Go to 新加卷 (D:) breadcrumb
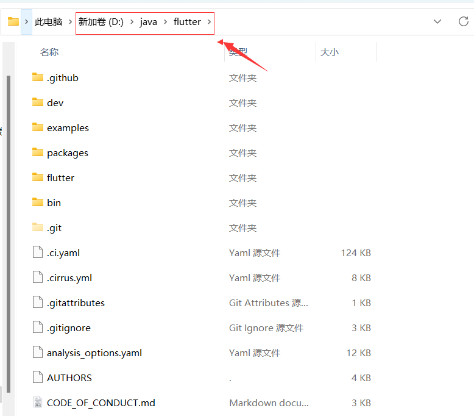Viewport: 474px width, 419px height. pyautogui.click(x=101, y=22)
